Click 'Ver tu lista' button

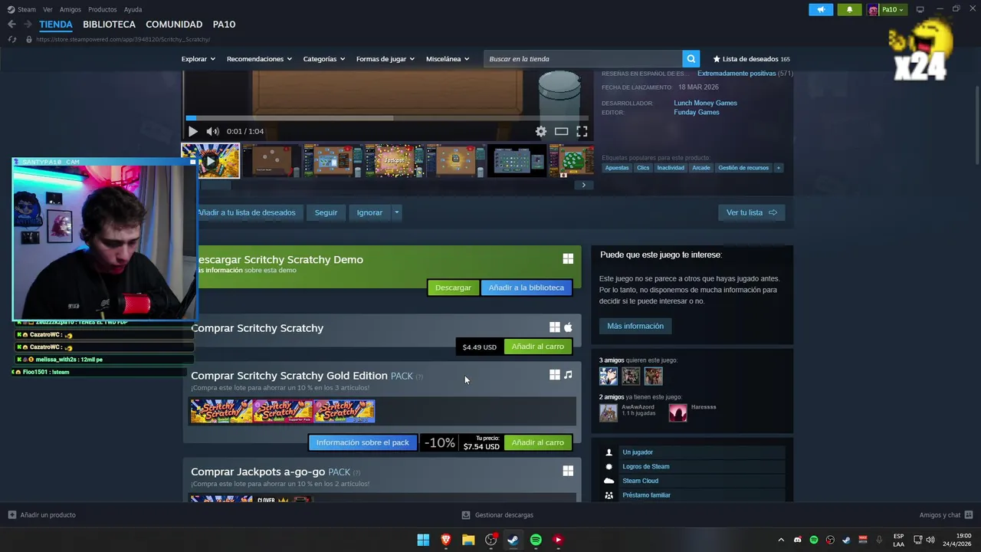point(751,212)
